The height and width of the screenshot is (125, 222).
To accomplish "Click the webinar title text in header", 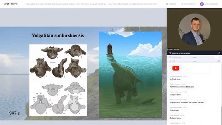I will pos(91,4).
